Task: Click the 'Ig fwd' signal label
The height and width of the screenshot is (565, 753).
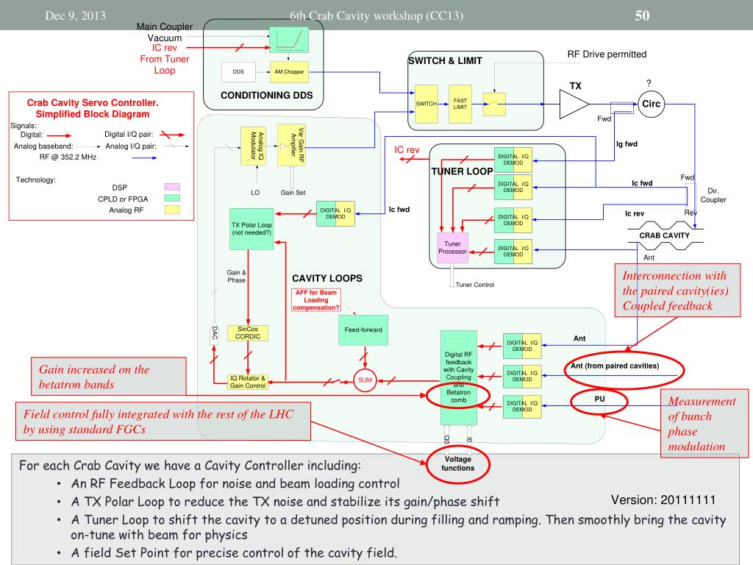Action: (x=627, y=144)
